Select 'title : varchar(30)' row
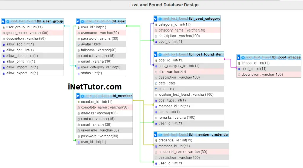 coord(189,72)
